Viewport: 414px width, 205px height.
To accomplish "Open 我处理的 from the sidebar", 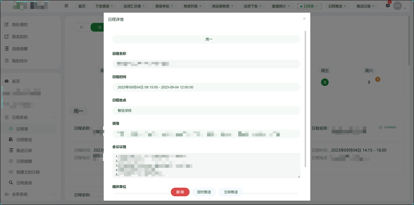I will 20,24.
